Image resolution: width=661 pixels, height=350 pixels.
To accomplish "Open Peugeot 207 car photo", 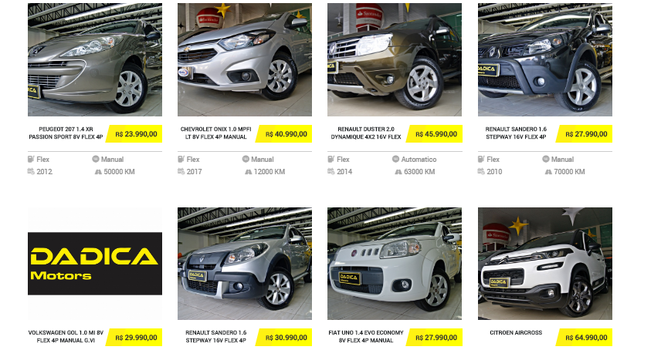I will (x=95, y=59).
